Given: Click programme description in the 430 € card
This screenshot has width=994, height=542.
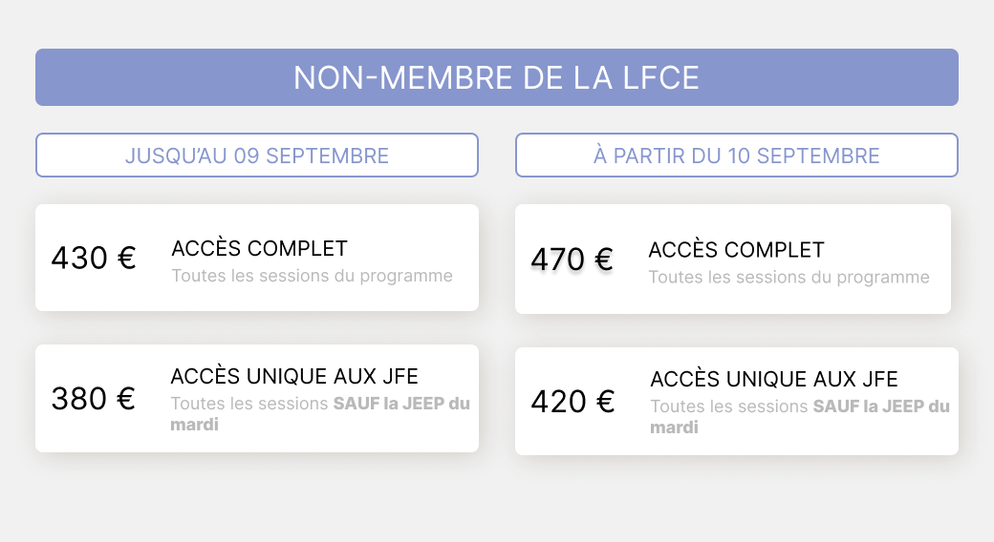Looking at the screenshot, I should tap(312, 276).
